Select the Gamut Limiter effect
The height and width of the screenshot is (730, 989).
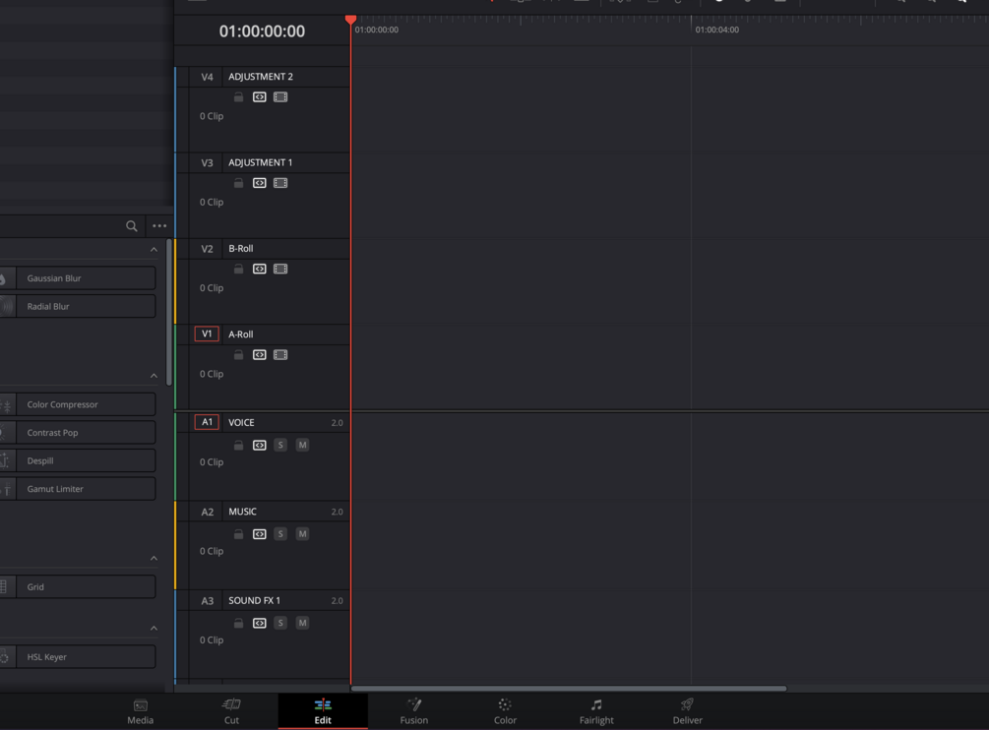point(78,489)
